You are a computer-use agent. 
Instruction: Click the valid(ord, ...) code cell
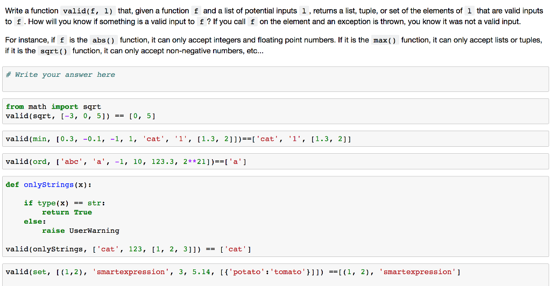(275, 161)
